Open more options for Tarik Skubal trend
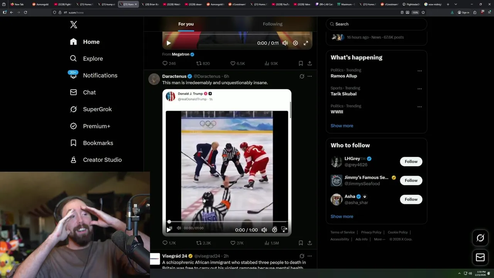The width and height of the screenshot is (494, 278). [420, 88]
